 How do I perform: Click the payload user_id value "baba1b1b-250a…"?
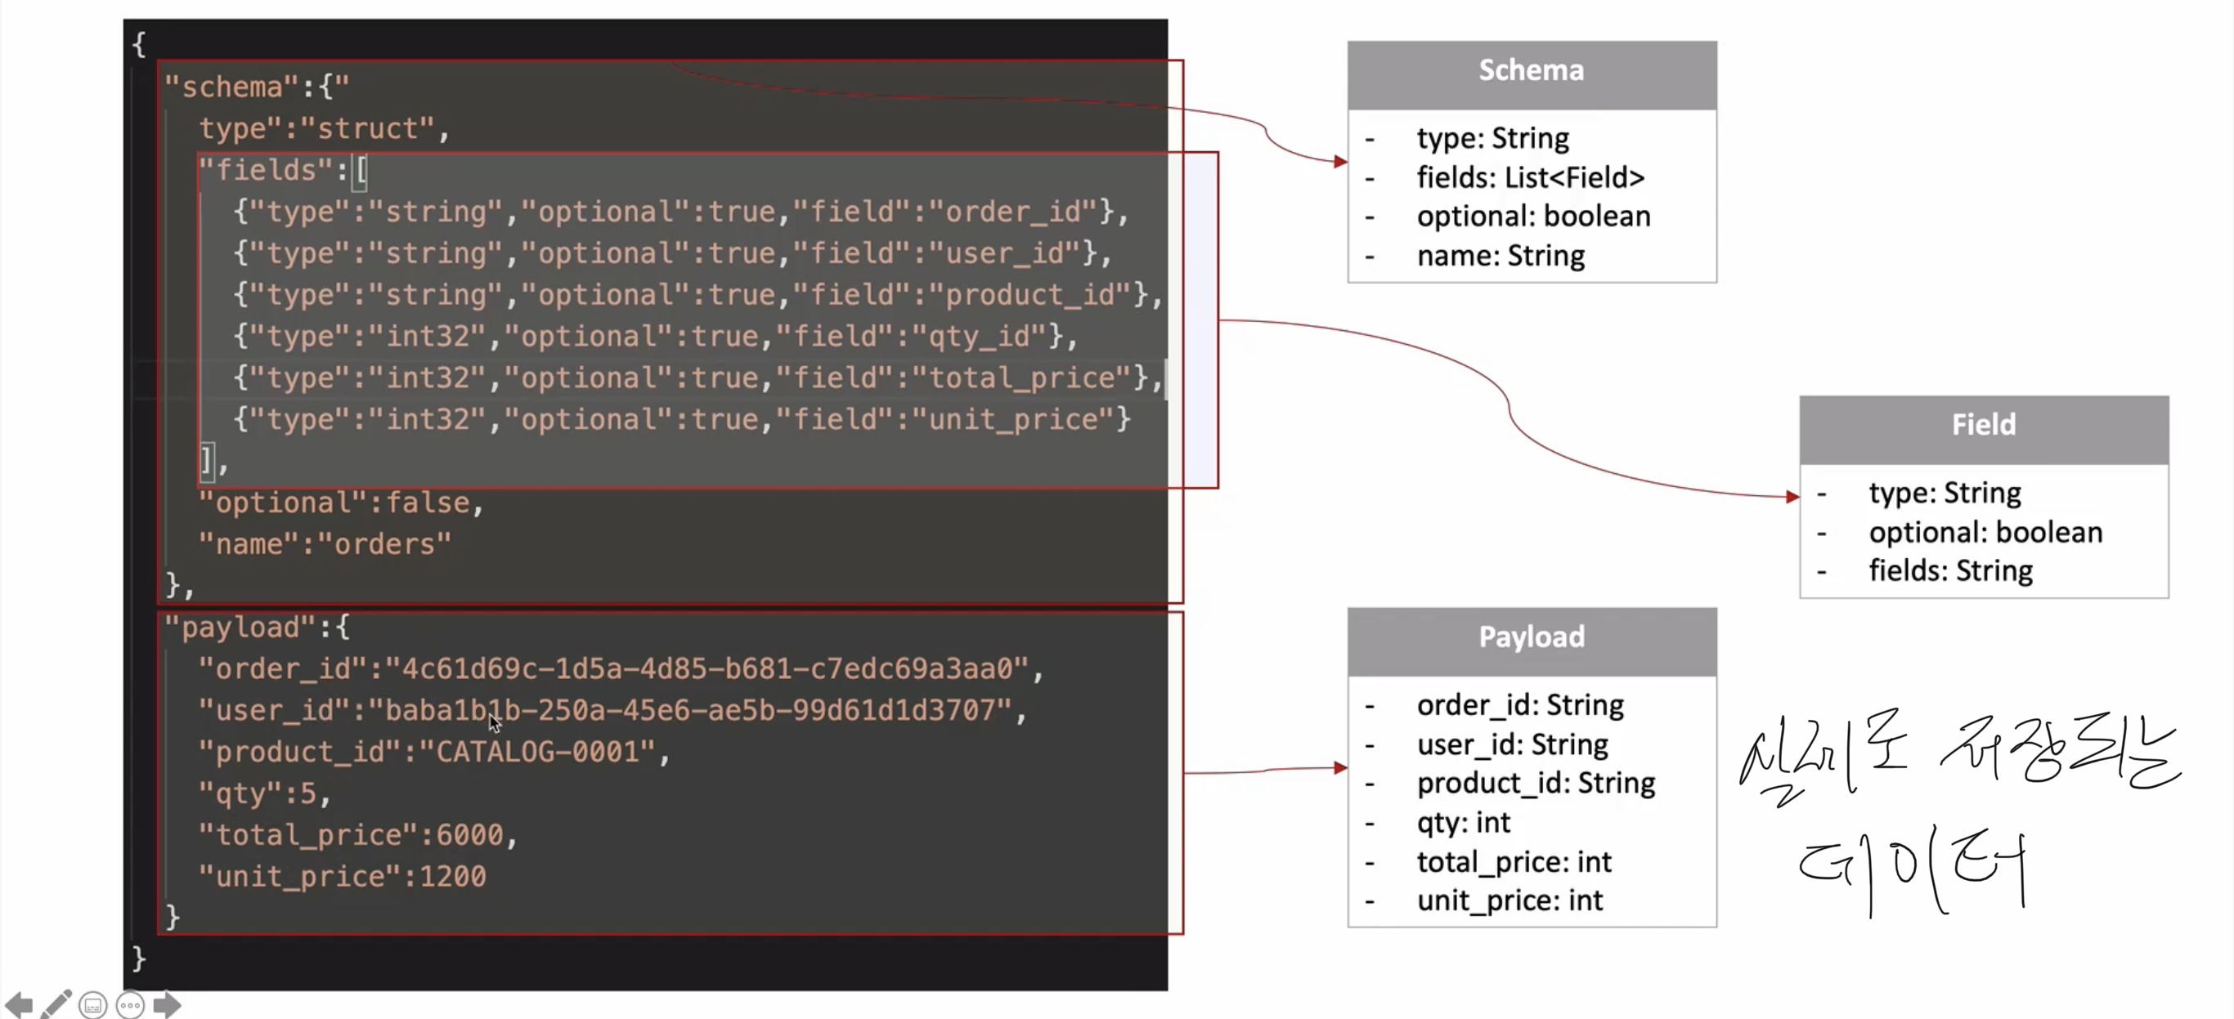point(689,711)
